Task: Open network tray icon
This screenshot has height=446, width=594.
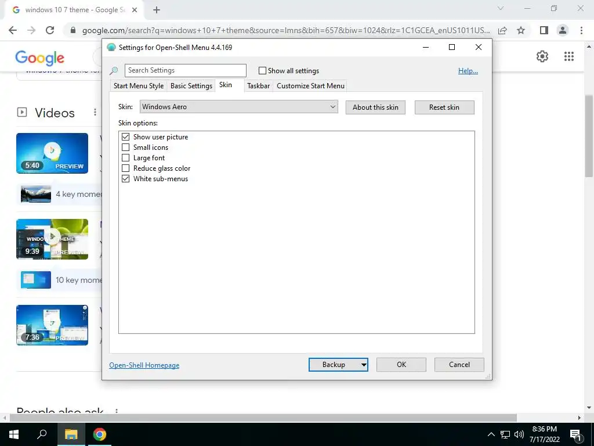Action: pos(505,434)
